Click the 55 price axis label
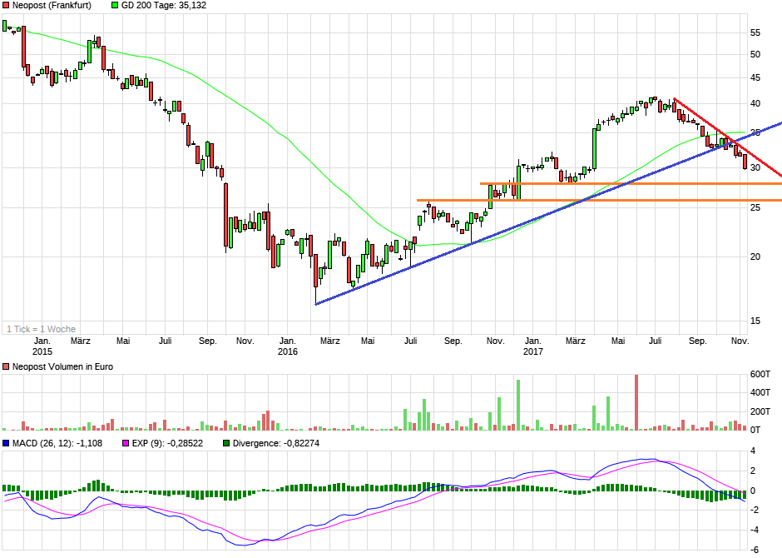The width and height of the screenshot is (782, 558). [755, 32]
